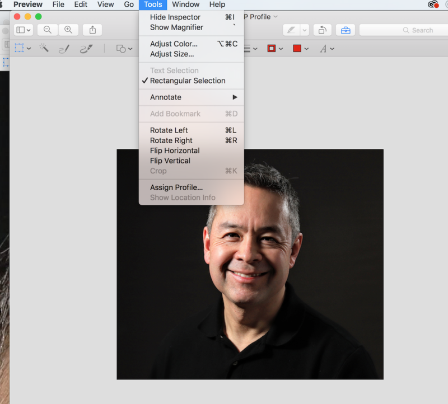The height and width of the screenshot is (404, 448).
Task: Open the Annotate submenu
Action: (191, 97)
